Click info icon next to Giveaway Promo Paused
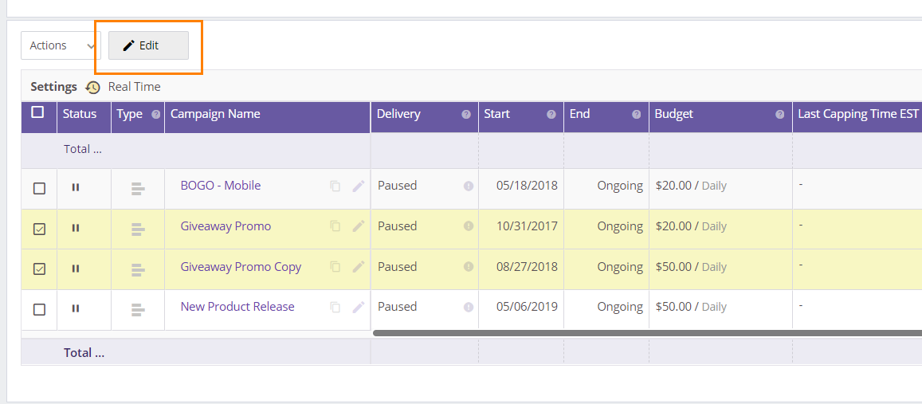Image resolution: width=922 pixels, height=404 pixels. (469, 226)
